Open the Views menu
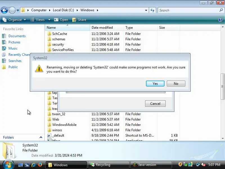Viewport: 225px width, 169px height. pyautogui.click(x=37, y=20)
